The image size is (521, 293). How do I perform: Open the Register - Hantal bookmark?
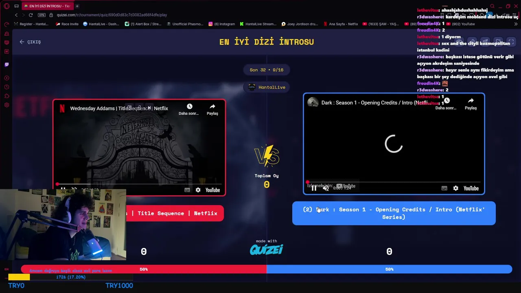click(x=31, y=24)
